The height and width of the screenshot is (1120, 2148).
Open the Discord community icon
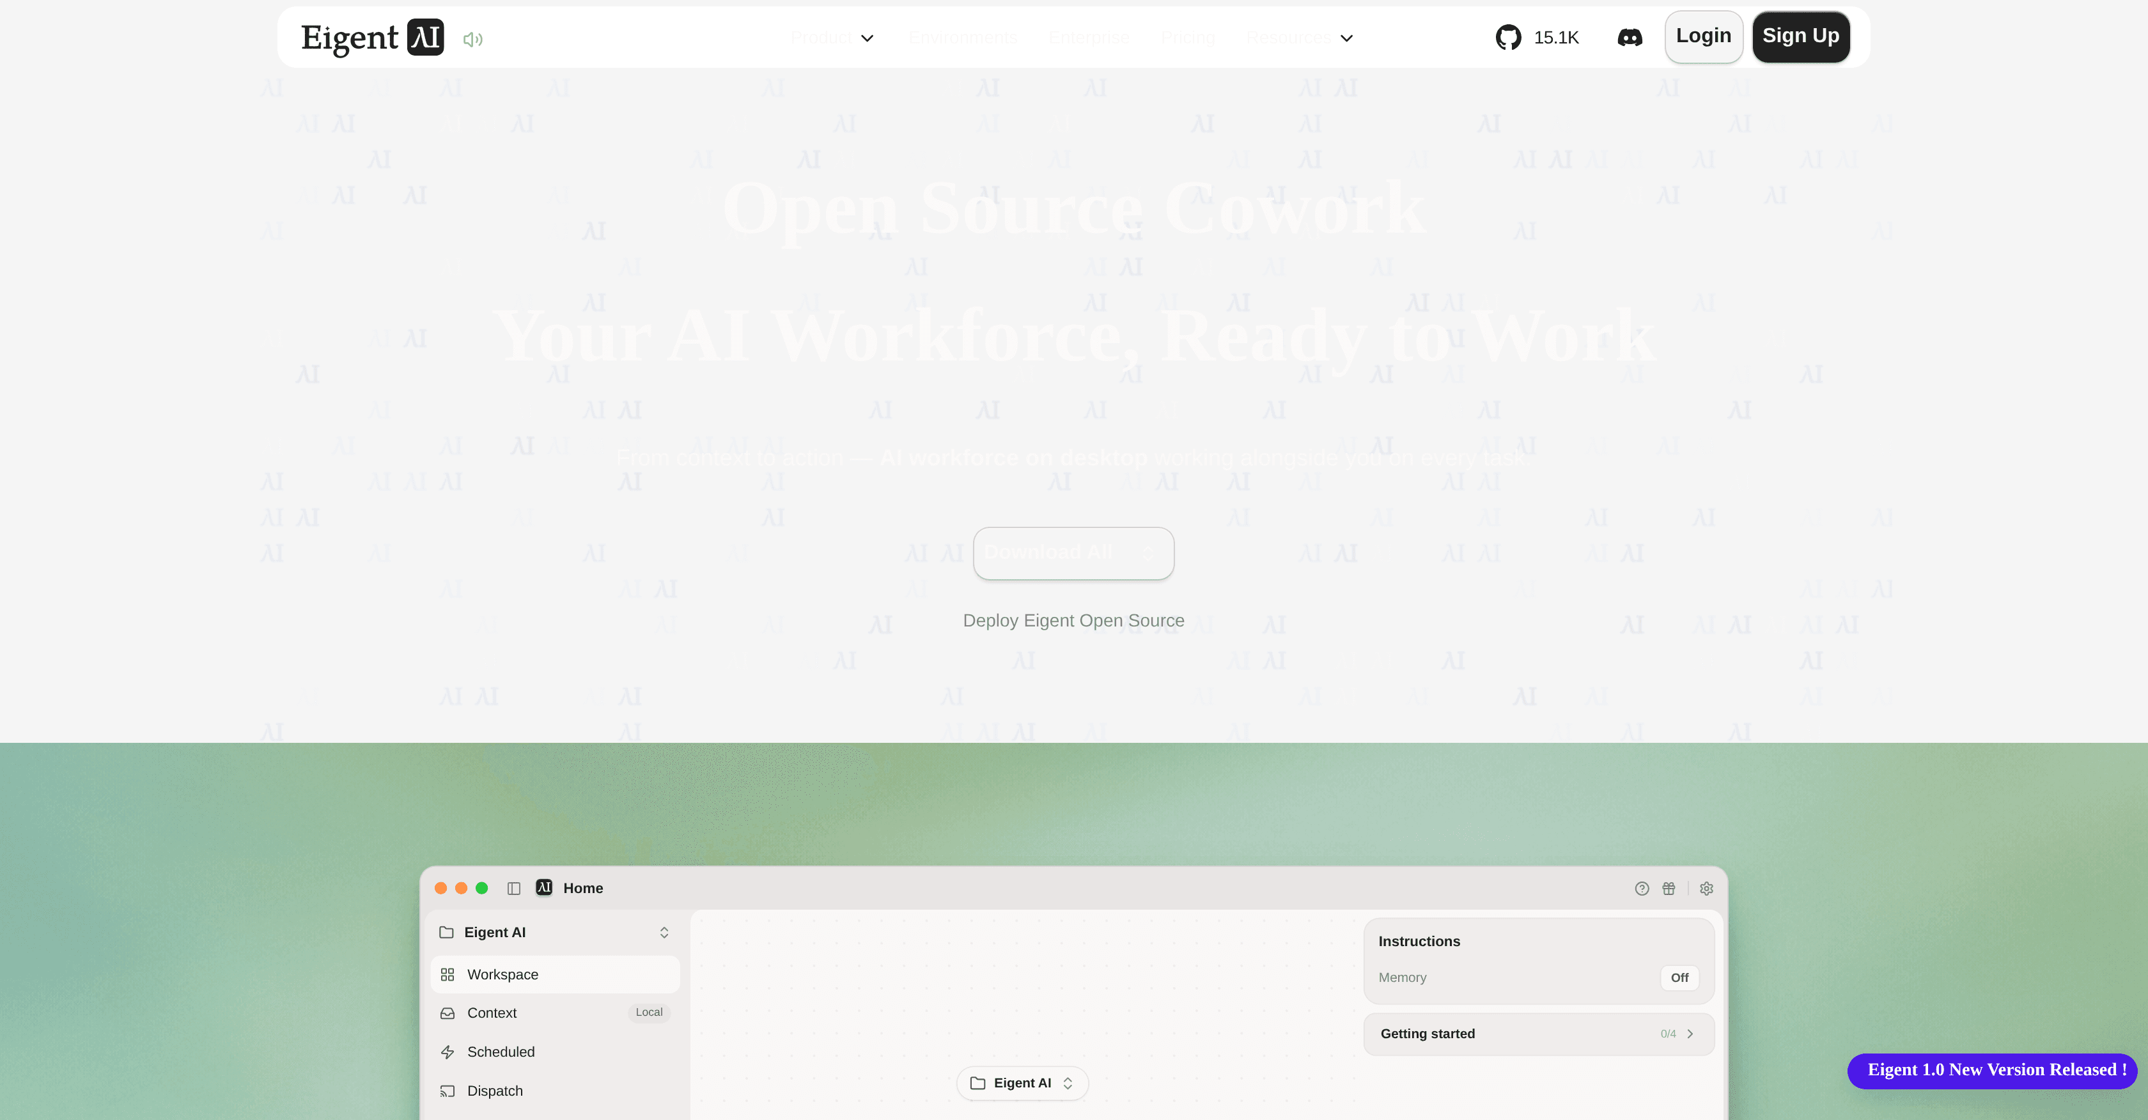(1630, 38)
